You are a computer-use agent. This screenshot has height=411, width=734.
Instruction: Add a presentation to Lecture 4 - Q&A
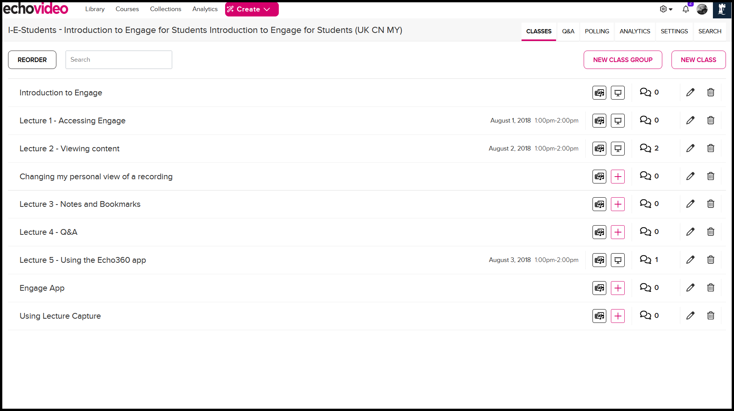point(617,232)
